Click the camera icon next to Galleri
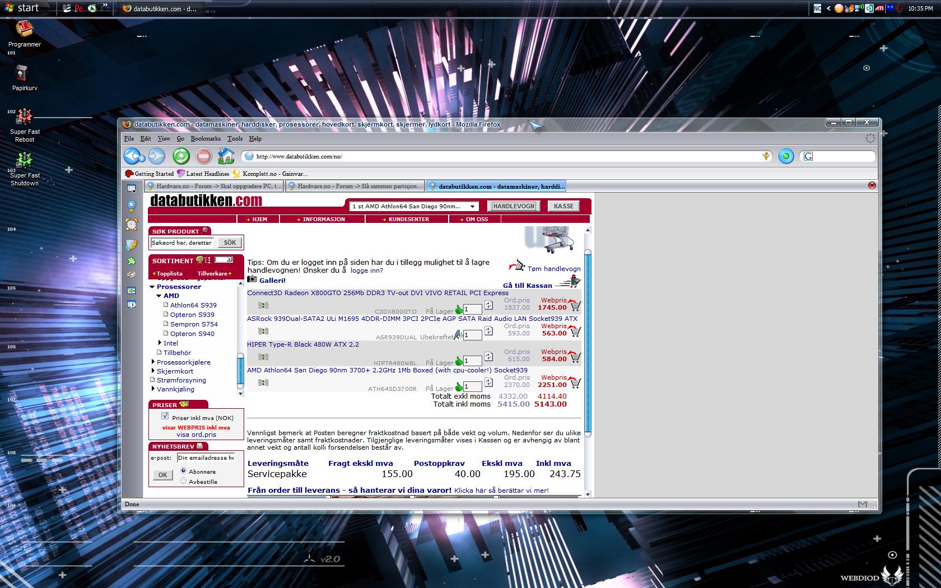 coord(252,279)
